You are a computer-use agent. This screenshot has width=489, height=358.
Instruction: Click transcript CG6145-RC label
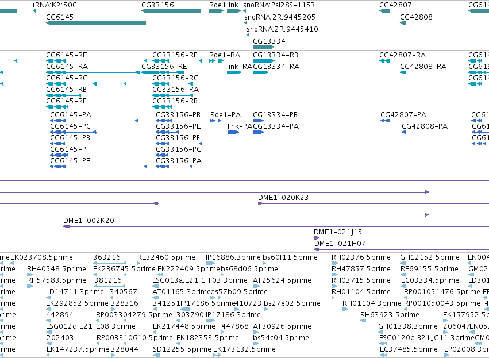[x=67, y=78]
